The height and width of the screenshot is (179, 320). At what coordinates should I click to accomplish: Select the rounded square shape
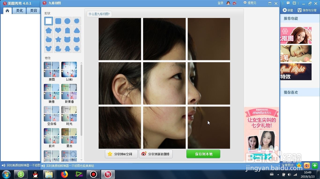tap(58, 21)
